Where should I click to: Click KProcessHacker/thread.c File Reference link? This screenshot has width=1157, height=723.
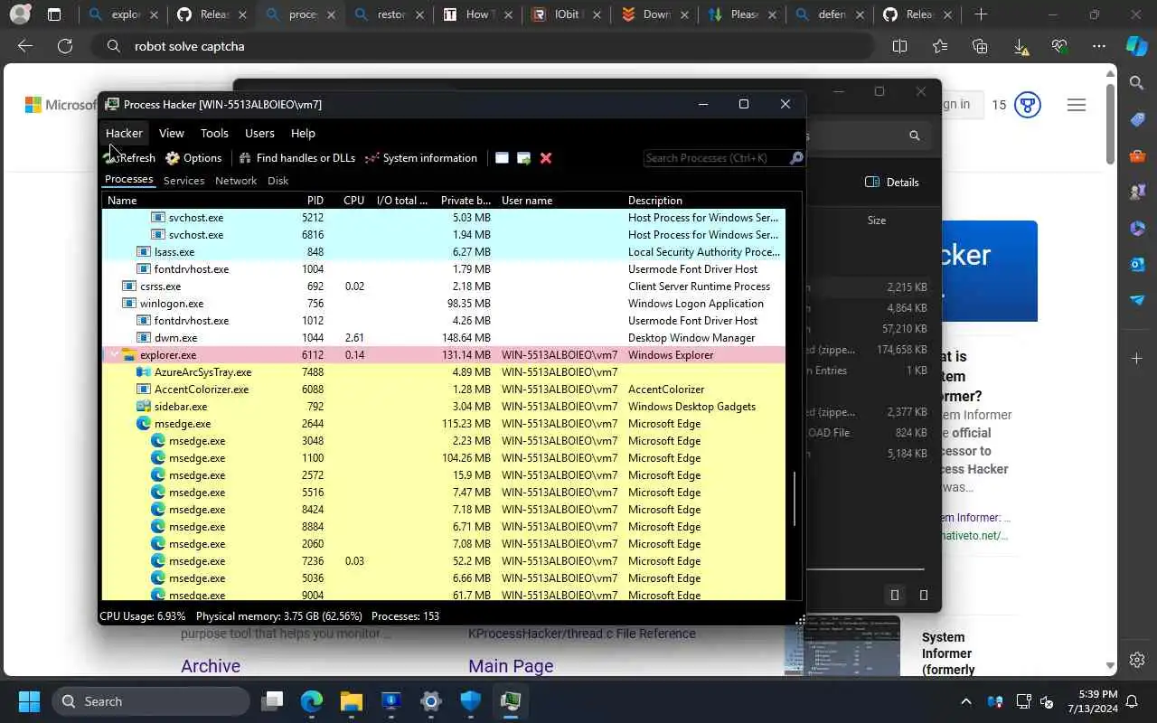(x=582, y=634)
